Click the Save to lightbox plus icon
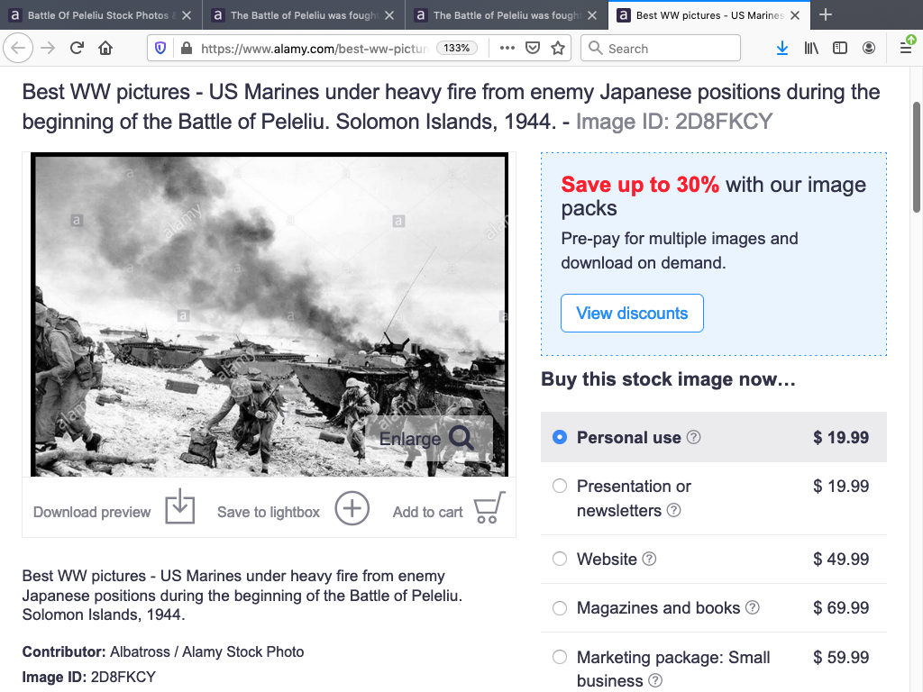Screen dimensions: 923x692 click(x=352, y=508)
